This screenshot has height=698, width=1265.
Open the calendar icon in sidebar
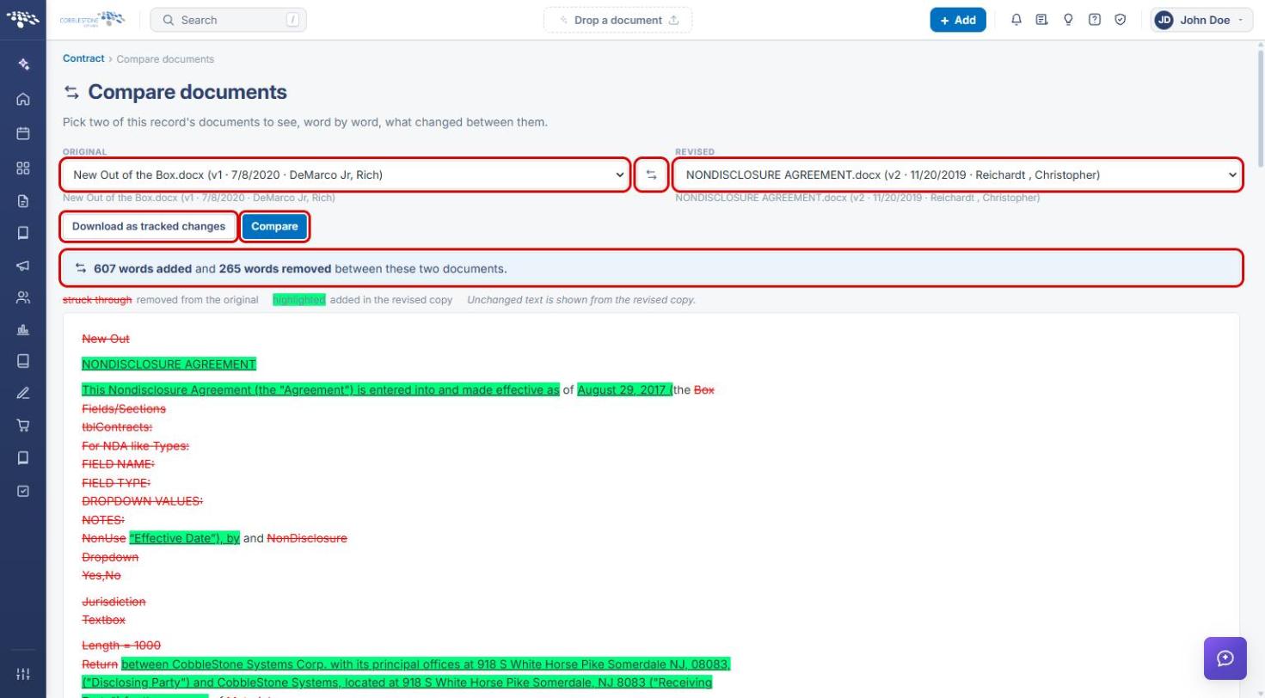point(23,133)
